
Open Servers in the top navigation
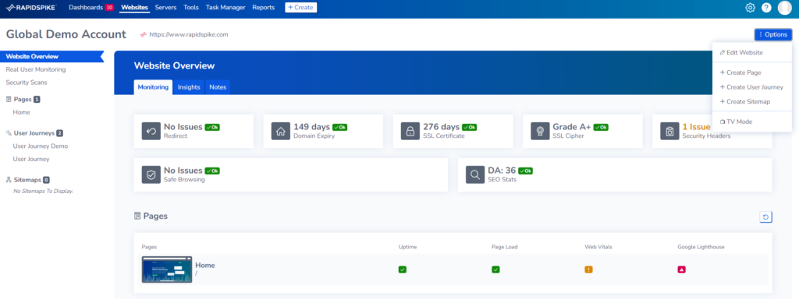pyautogui.click(x=165, y=8)
